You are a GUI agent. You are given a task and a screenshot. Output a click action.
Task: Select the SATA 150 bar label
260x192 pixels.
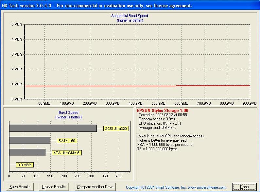coord(67,141)
